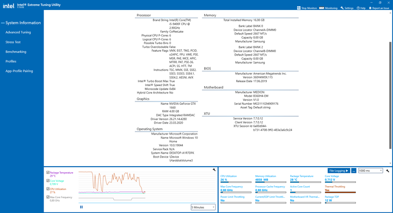
Task: Toggle Max Core Frequency checkbox
Action: pyautogui.click(x=48, y=197)
